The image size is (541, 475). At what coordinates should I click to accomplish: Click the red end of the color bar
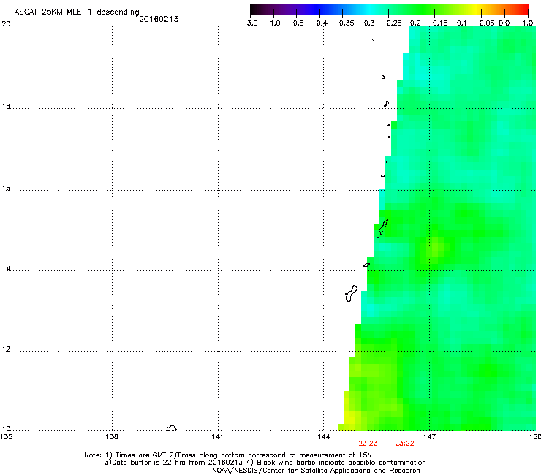523,9
